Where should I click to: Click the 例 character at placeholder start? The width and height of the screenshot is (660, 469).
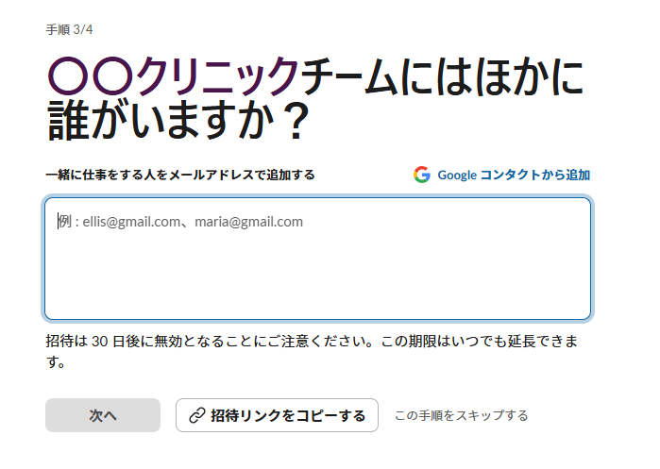pos(64,222)
